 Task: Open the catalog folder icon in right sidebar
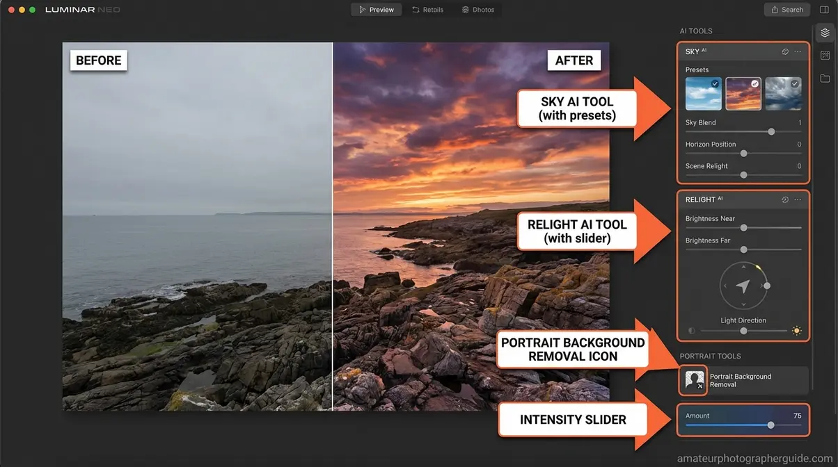click(x=824, y=78)
